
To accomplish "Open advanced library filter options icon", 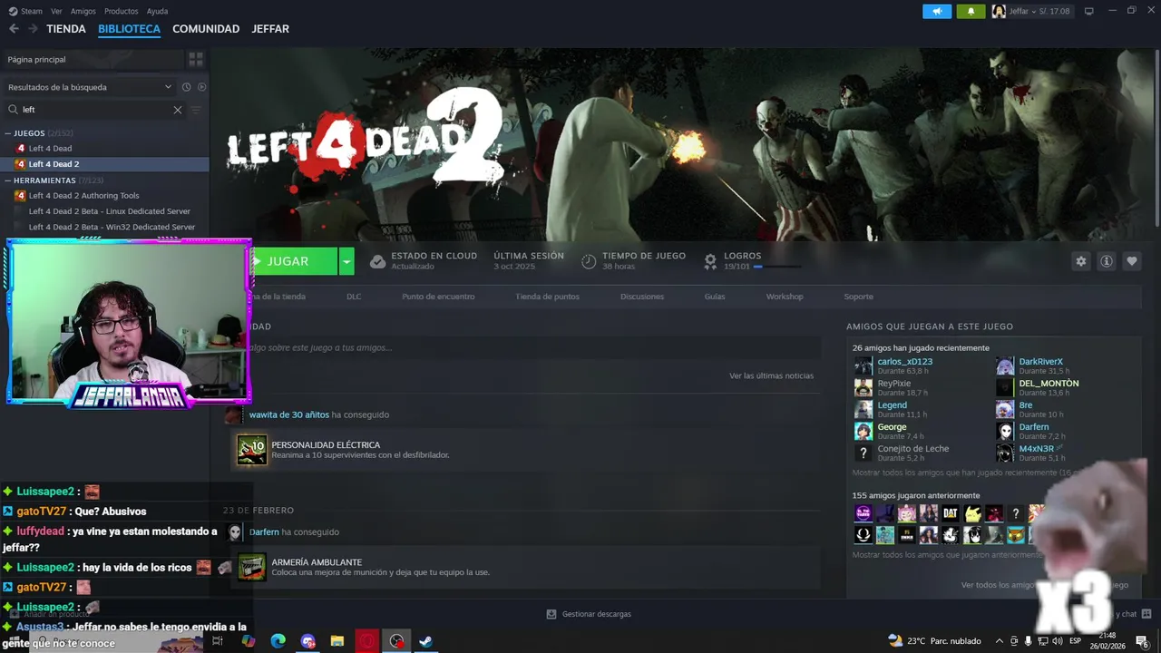I will point(195,110).
